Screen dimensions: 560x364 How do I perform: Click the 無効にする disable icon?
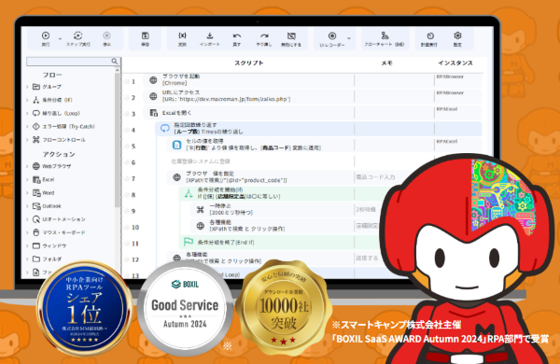coord(291,35)
